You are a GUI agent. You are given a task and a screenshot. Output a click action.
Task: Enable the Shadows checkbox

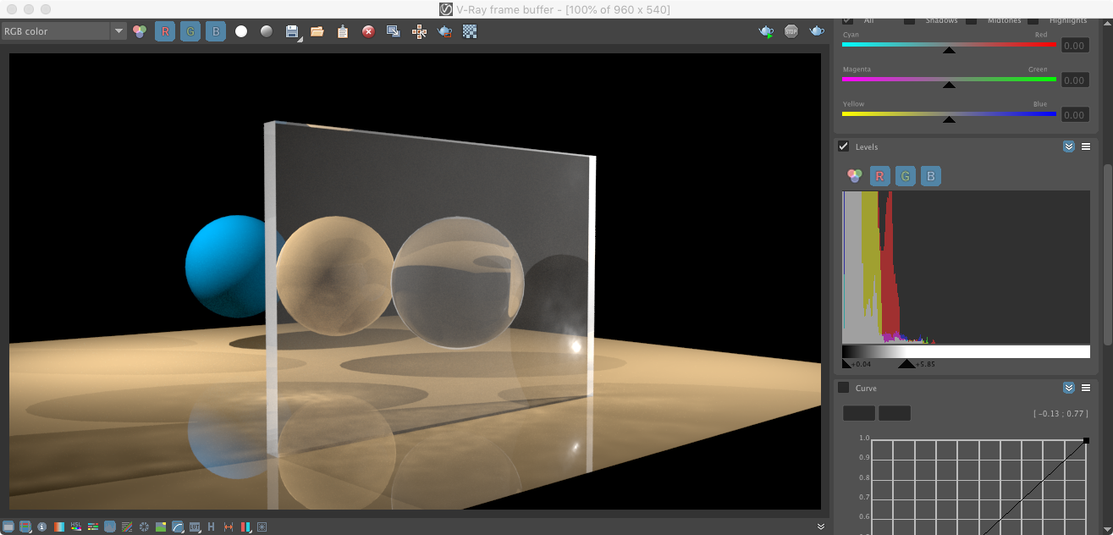pyautogui.click(x=909, y=19)
